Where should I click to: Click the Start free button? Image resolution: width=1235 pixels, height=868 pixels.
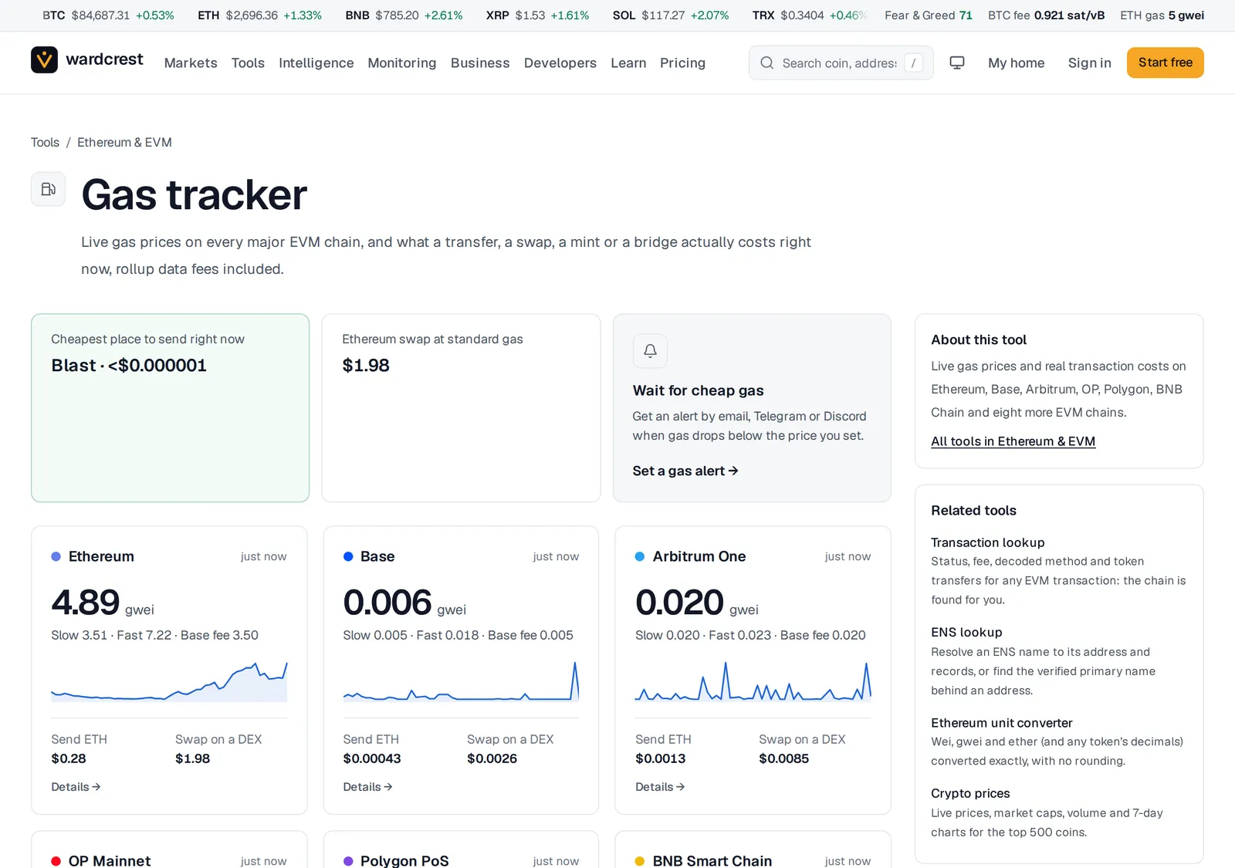tap(1166, 62)
